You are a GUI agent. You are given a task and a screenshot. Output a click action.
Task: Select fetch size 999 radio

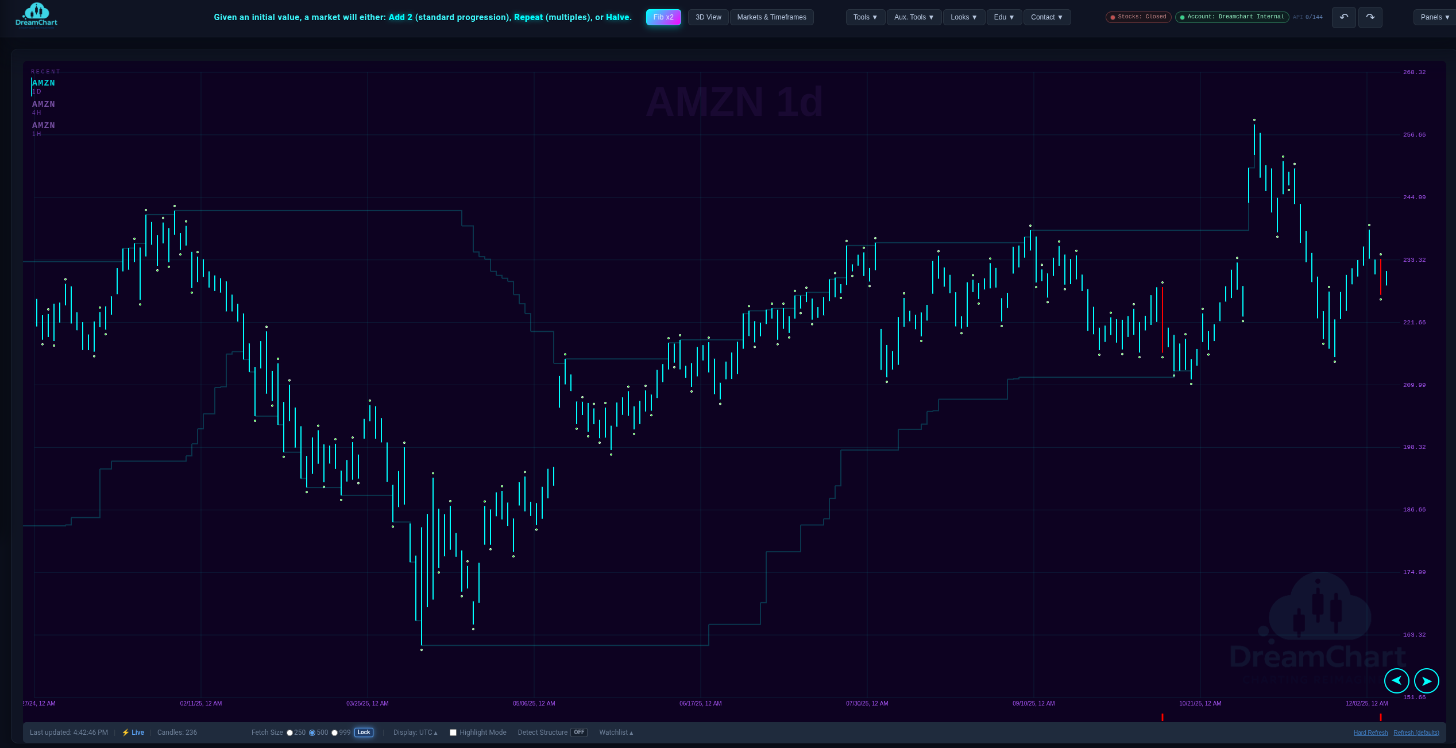point(335,733)
